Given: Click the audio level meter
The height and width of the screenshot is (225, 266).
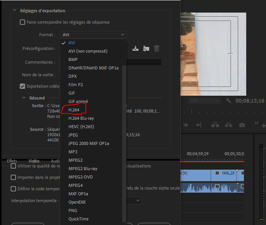Looking at the screenshot, I should (261, 182).
